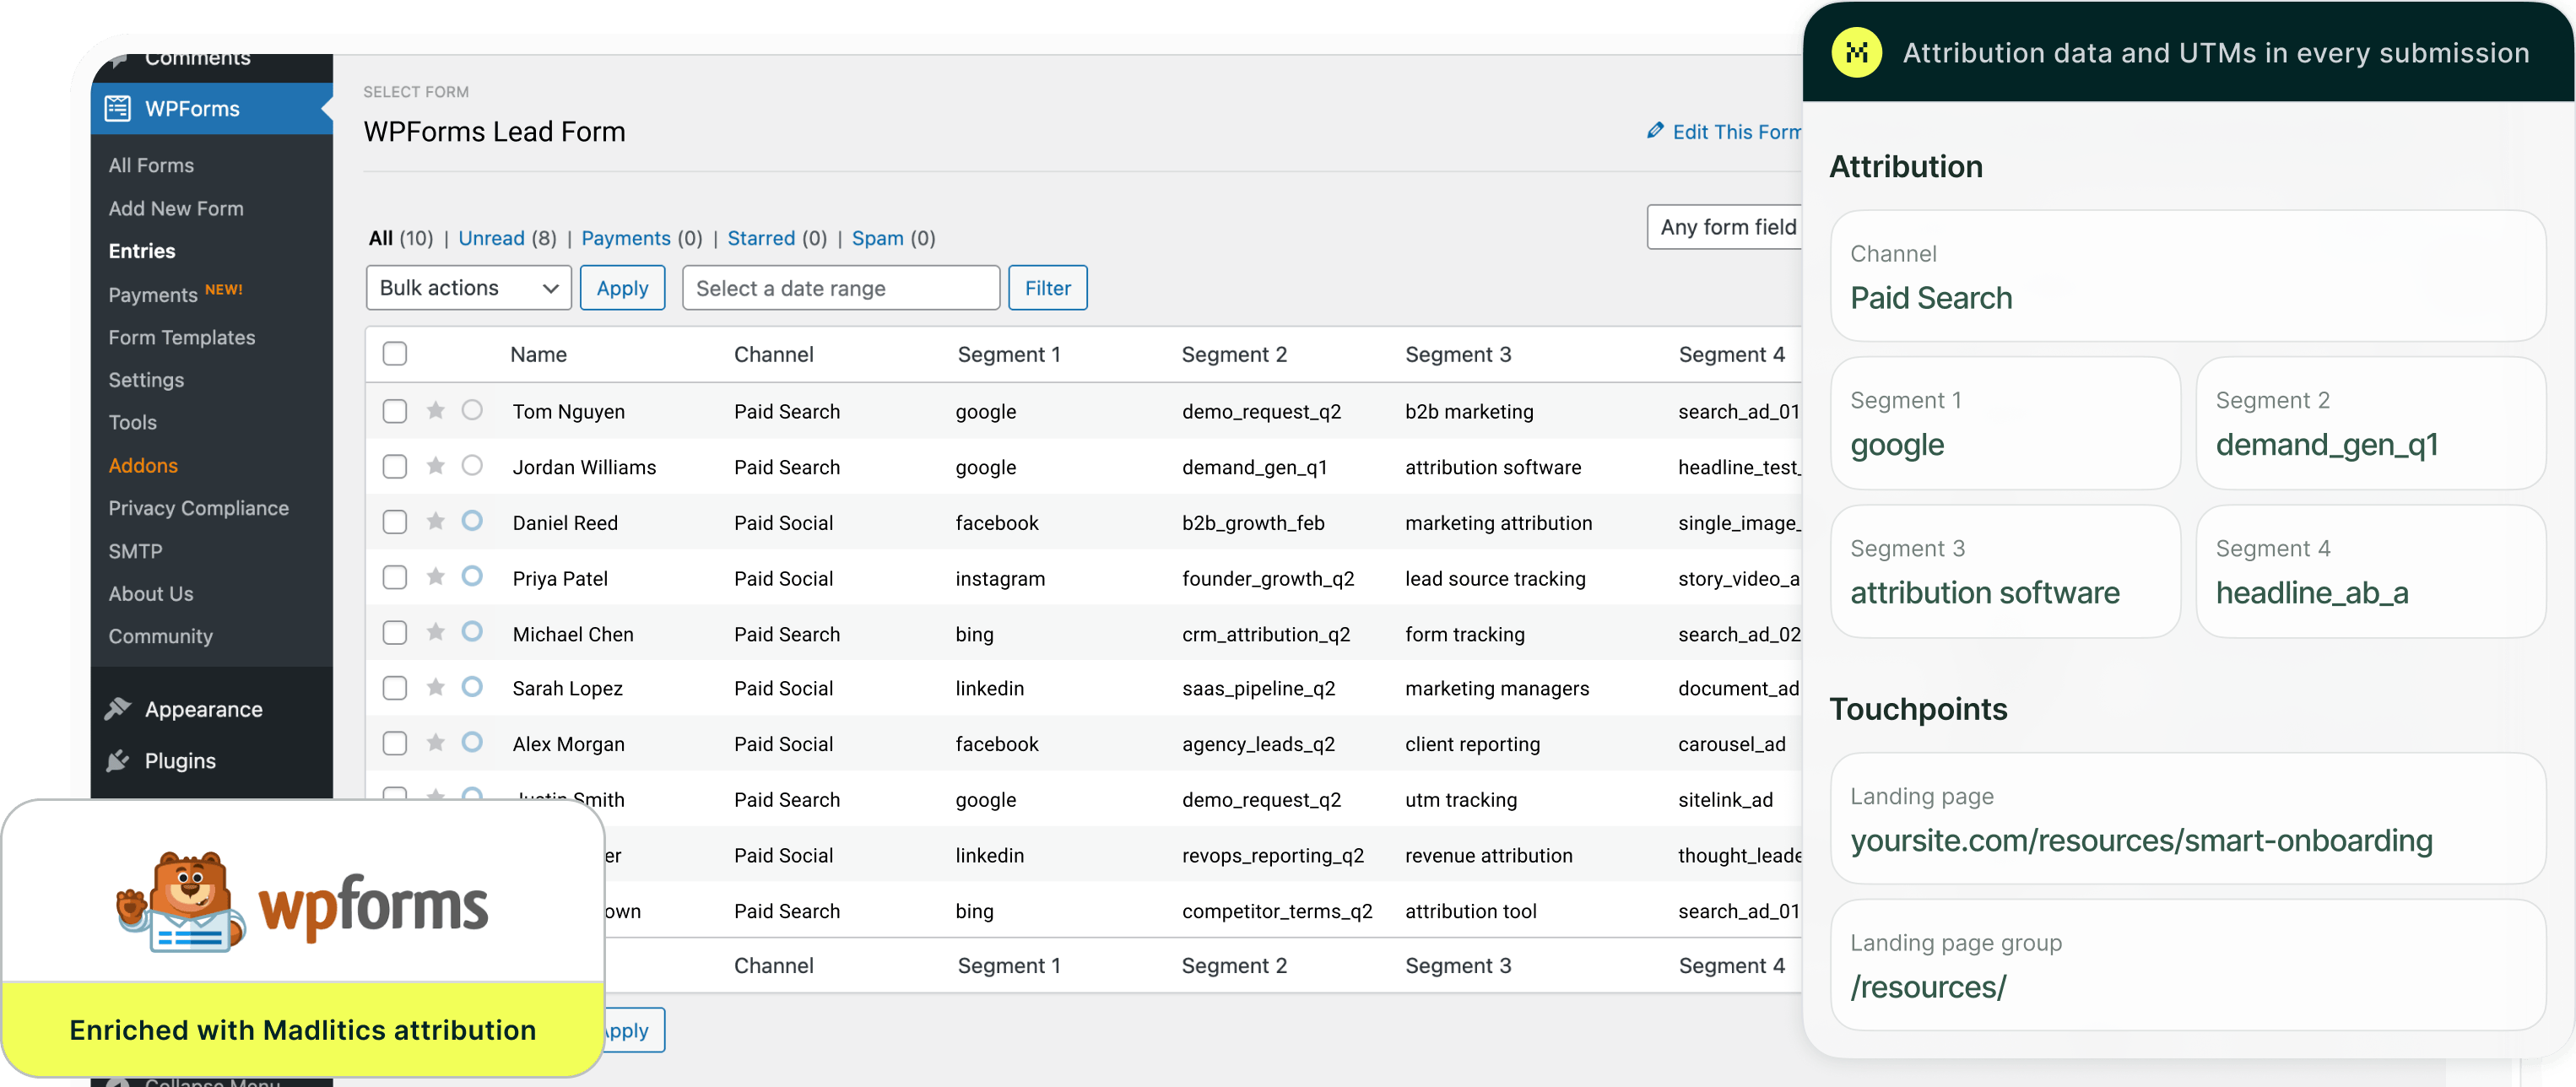Image resolution: width=2576 pixels, height=1087 pixels.
Task: Open the Entries submenu item
Action: (x=142, y=251)
